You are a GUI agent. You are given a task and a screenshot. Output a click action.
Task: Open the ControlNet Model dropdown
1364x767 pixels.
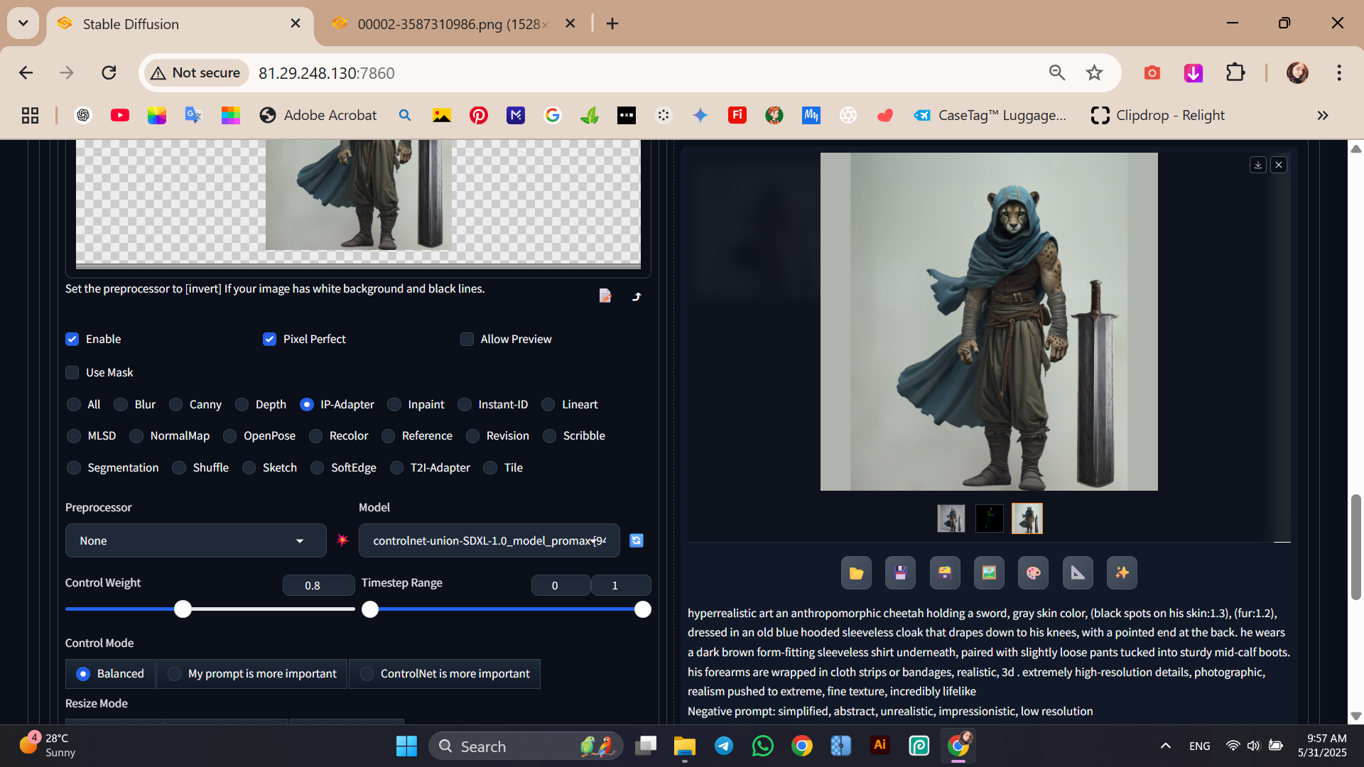coord(489,541)
